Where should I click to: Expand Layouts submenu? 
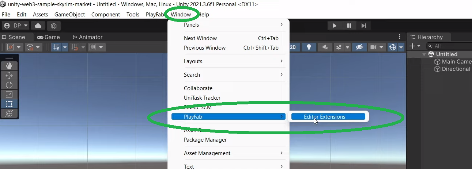(229, 61)
